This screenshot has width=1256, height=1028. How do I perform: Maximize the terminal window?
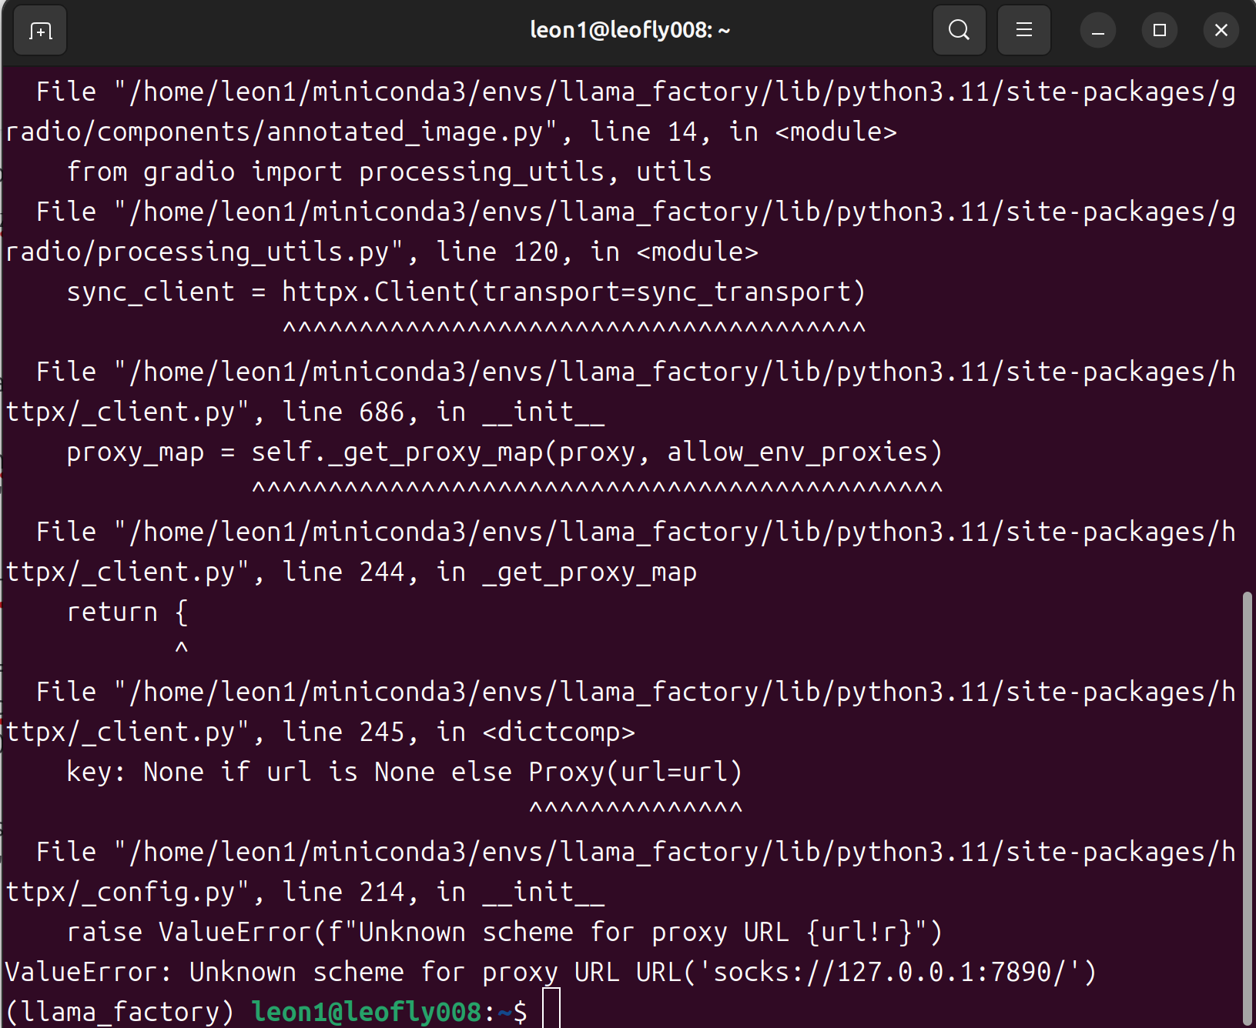coord(1159,31)
